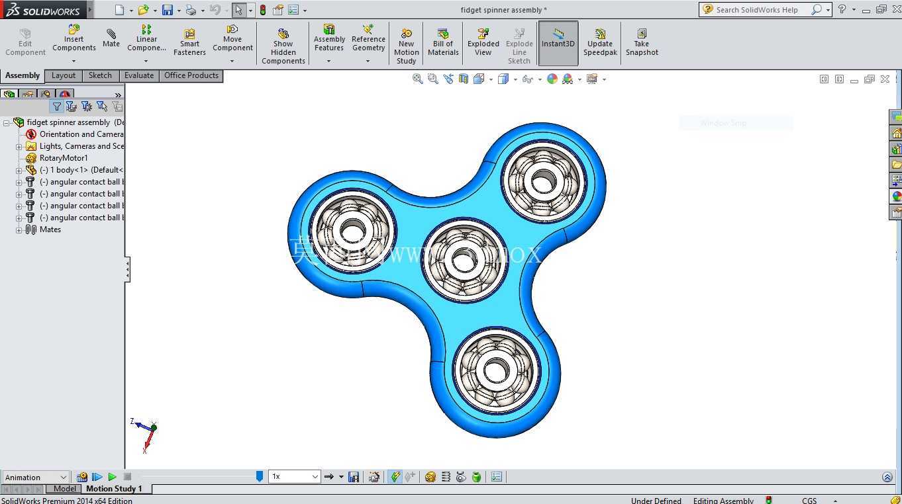Play the animation from start
Screen dimensions: 902x504
click(x=97, y=477)
